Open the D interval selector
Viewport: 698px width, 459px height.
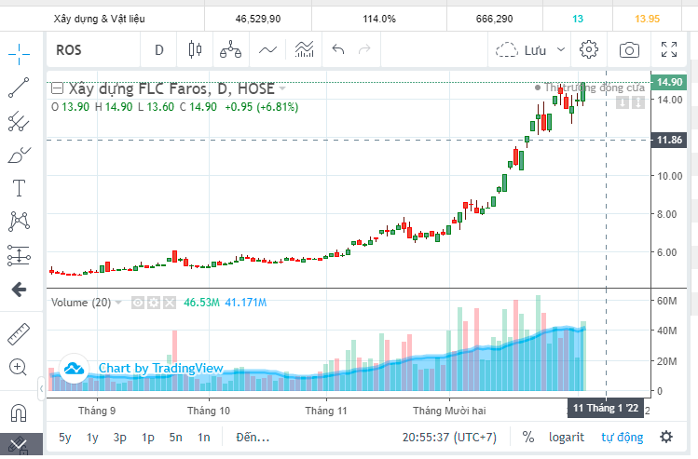(x=159, y=50)
